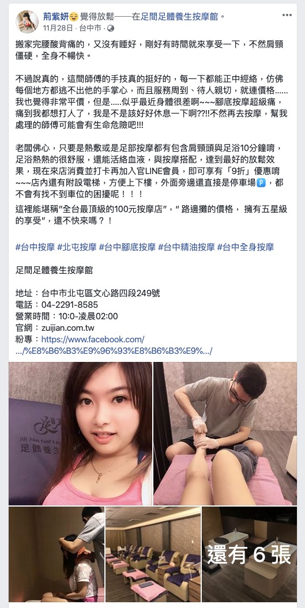This screenshot has height=608, width=305.
Task: Open the #台中腳底按摩 hashtag
Action: (x=127, y=247)
